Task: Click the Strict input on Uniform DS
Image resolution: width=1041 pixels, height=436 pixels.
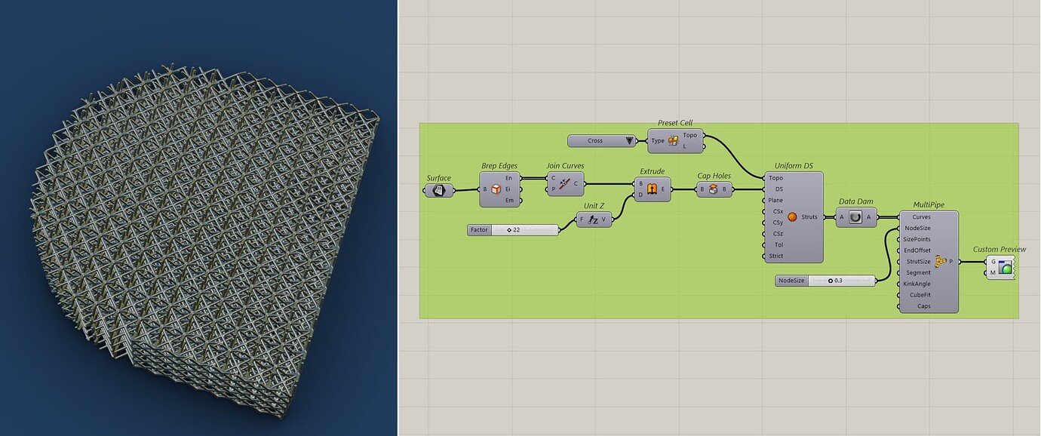Action: pyautogui.click(x=764, y=256)
